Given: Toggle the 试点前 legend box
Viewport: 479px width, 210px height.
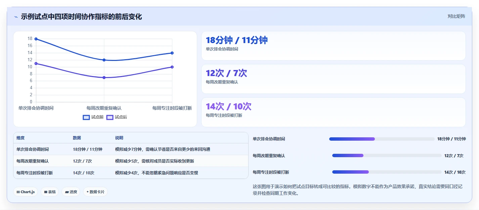Looking at the screenshot, I should pyautogui.click(x=86, y=117).
